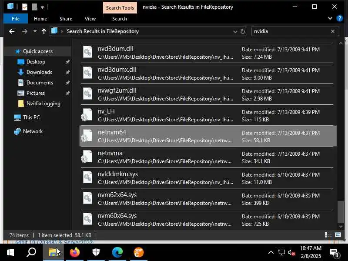The height and width of the screenshot is (261, 348).
Task: Open taskbar Search
Action: (x=31, y=252)
